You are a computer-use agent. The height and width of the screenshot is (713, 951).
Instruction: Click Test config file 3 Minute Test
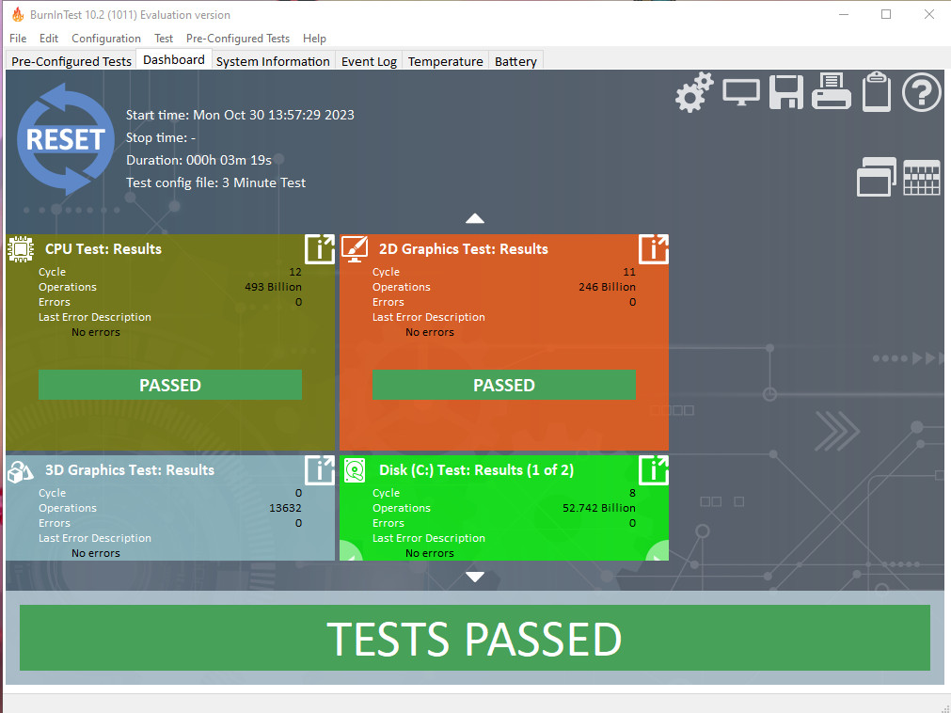tap(216, 182)
